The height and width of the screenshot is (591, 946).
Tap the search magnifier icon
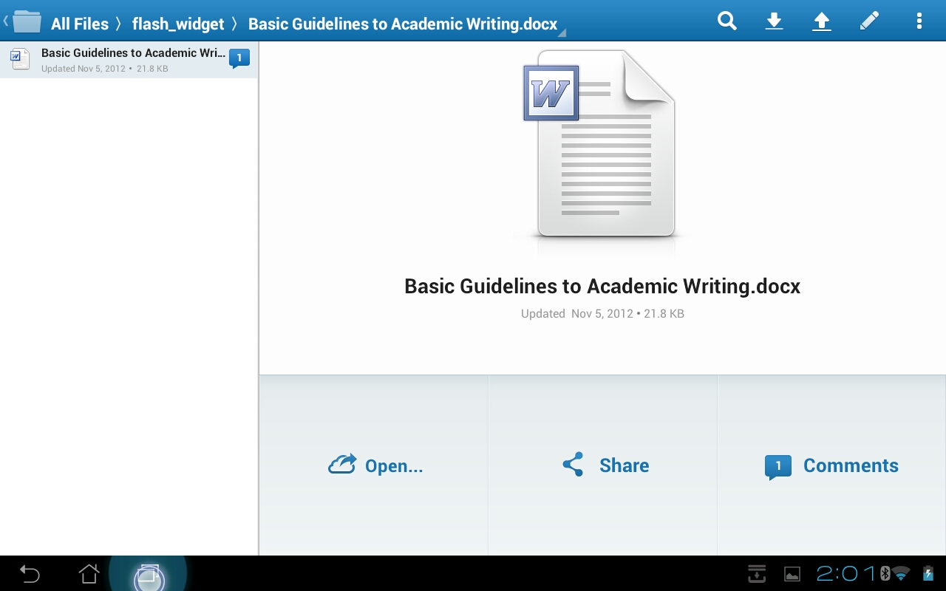coord(727,21)
